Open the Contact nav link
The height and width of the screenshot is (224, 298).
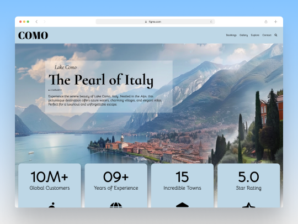coord(267,35)
